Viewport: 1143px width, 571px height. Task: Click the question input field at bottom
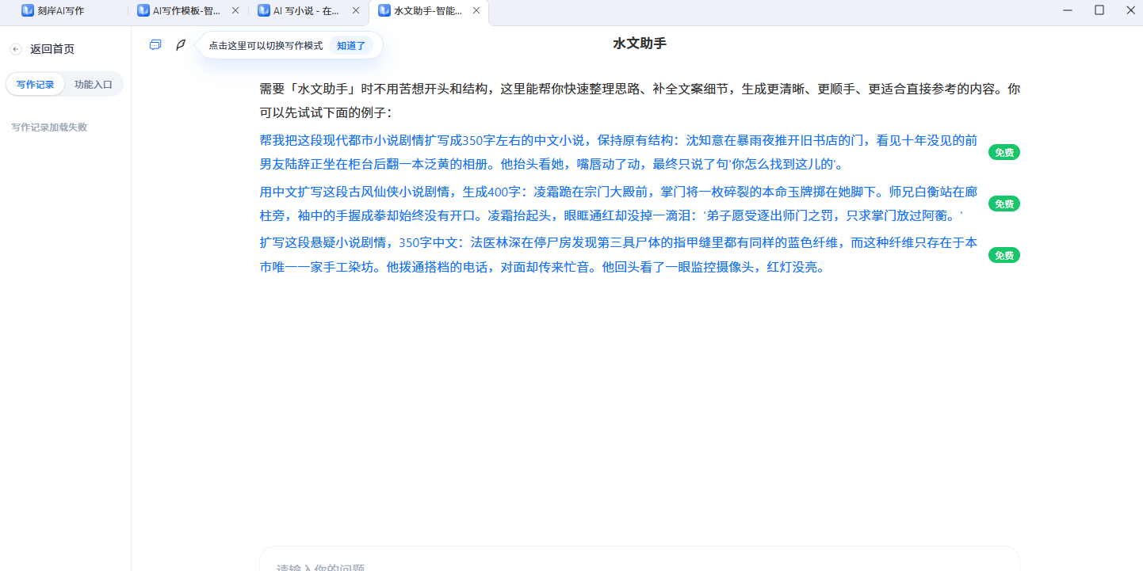[x=639, y=561]
